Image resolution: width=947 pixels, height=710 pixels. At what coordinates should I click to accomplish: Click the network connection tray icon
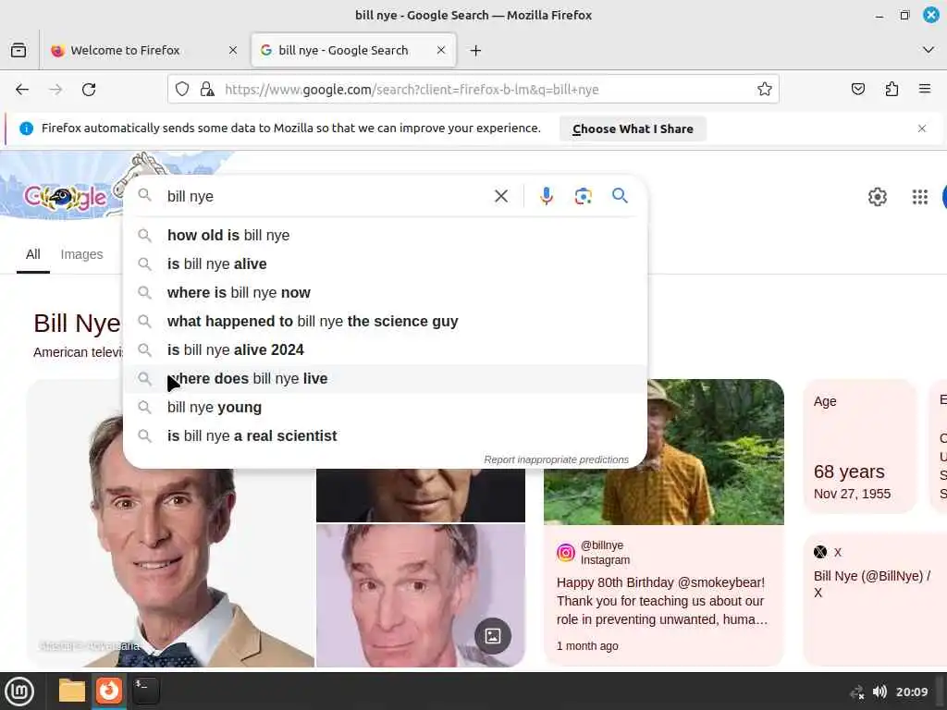pos(856,692)
